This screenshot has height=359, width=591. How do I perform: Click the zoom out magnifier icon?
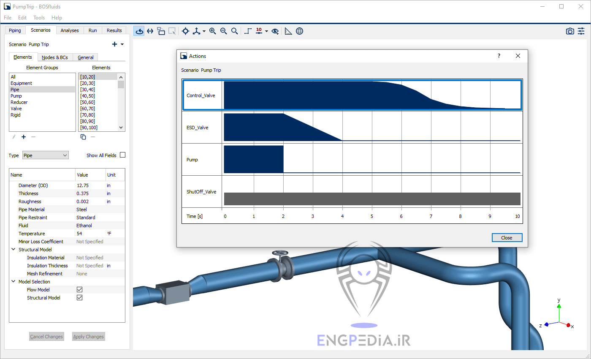tap(223, 31)
